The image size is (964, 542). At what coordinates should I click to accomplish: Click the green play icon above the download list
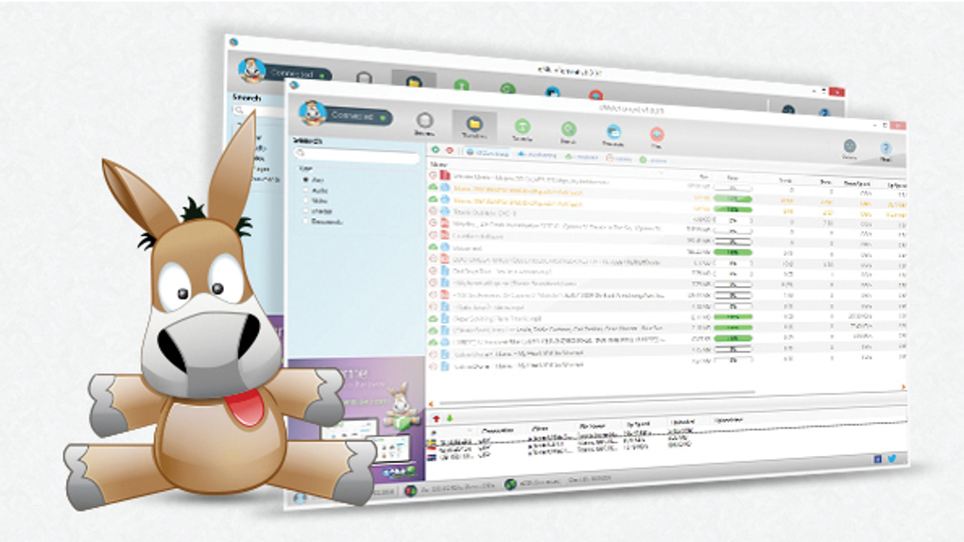[436, 149]
